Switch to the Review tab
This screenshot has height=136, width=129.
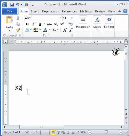click(x=100, y=11)
